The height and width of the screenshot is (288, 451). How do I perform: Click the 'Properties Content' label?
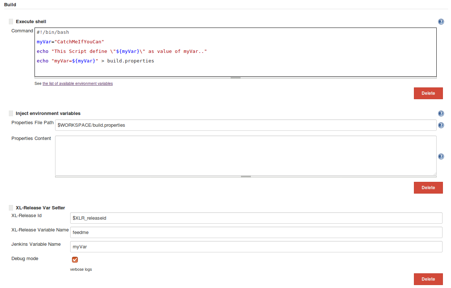pyautogui.click(x=31, y=138)
